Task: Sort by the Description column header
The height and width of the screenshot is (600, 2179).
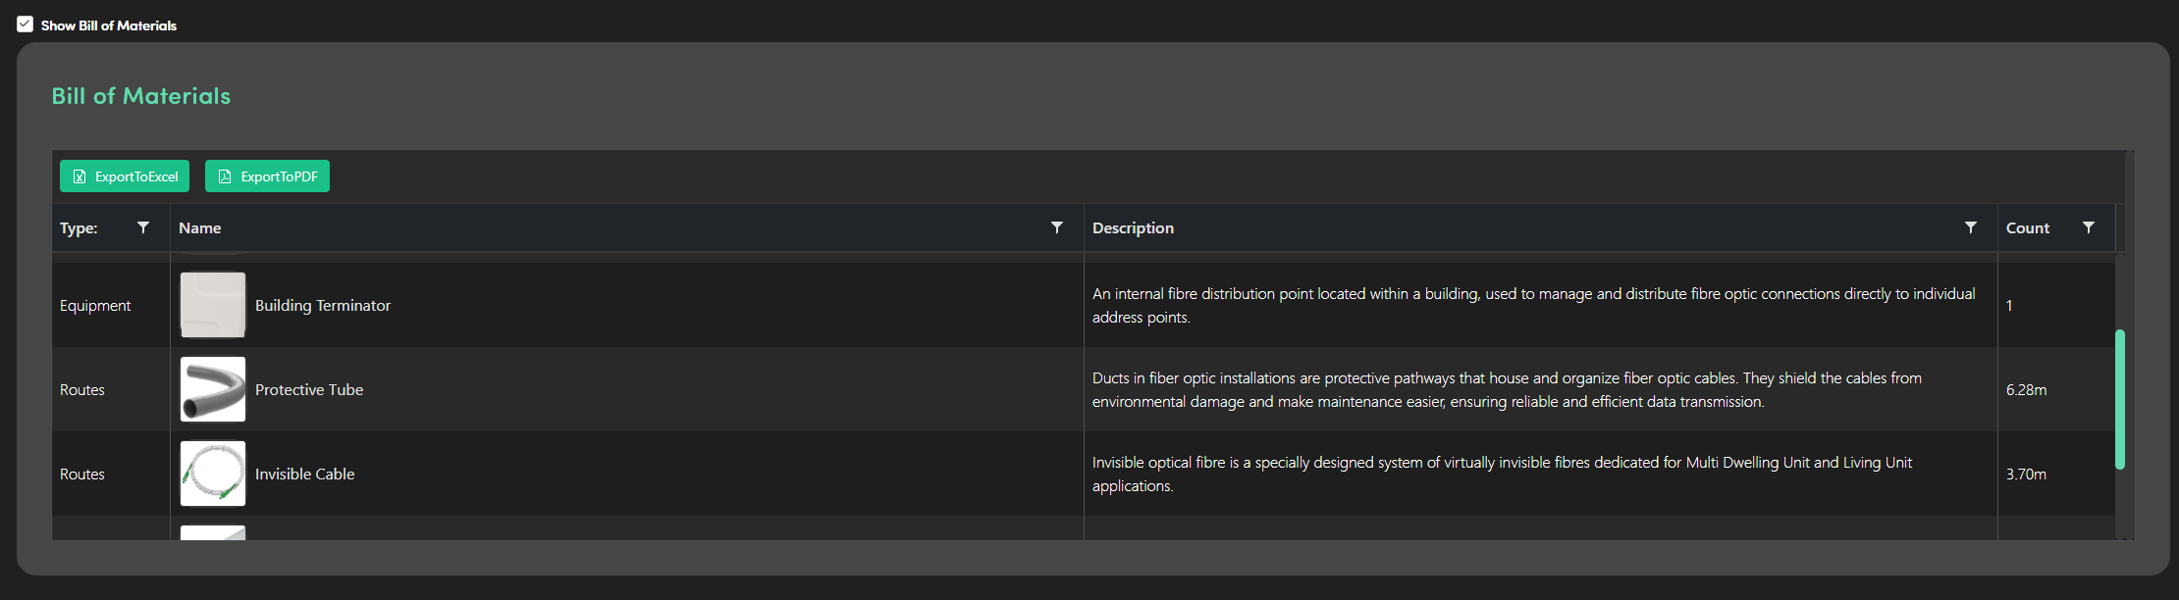Action: [1133, 227]
